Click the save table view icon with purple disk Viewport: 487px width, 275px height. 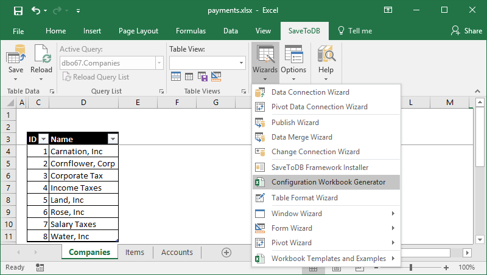[202, 76]
